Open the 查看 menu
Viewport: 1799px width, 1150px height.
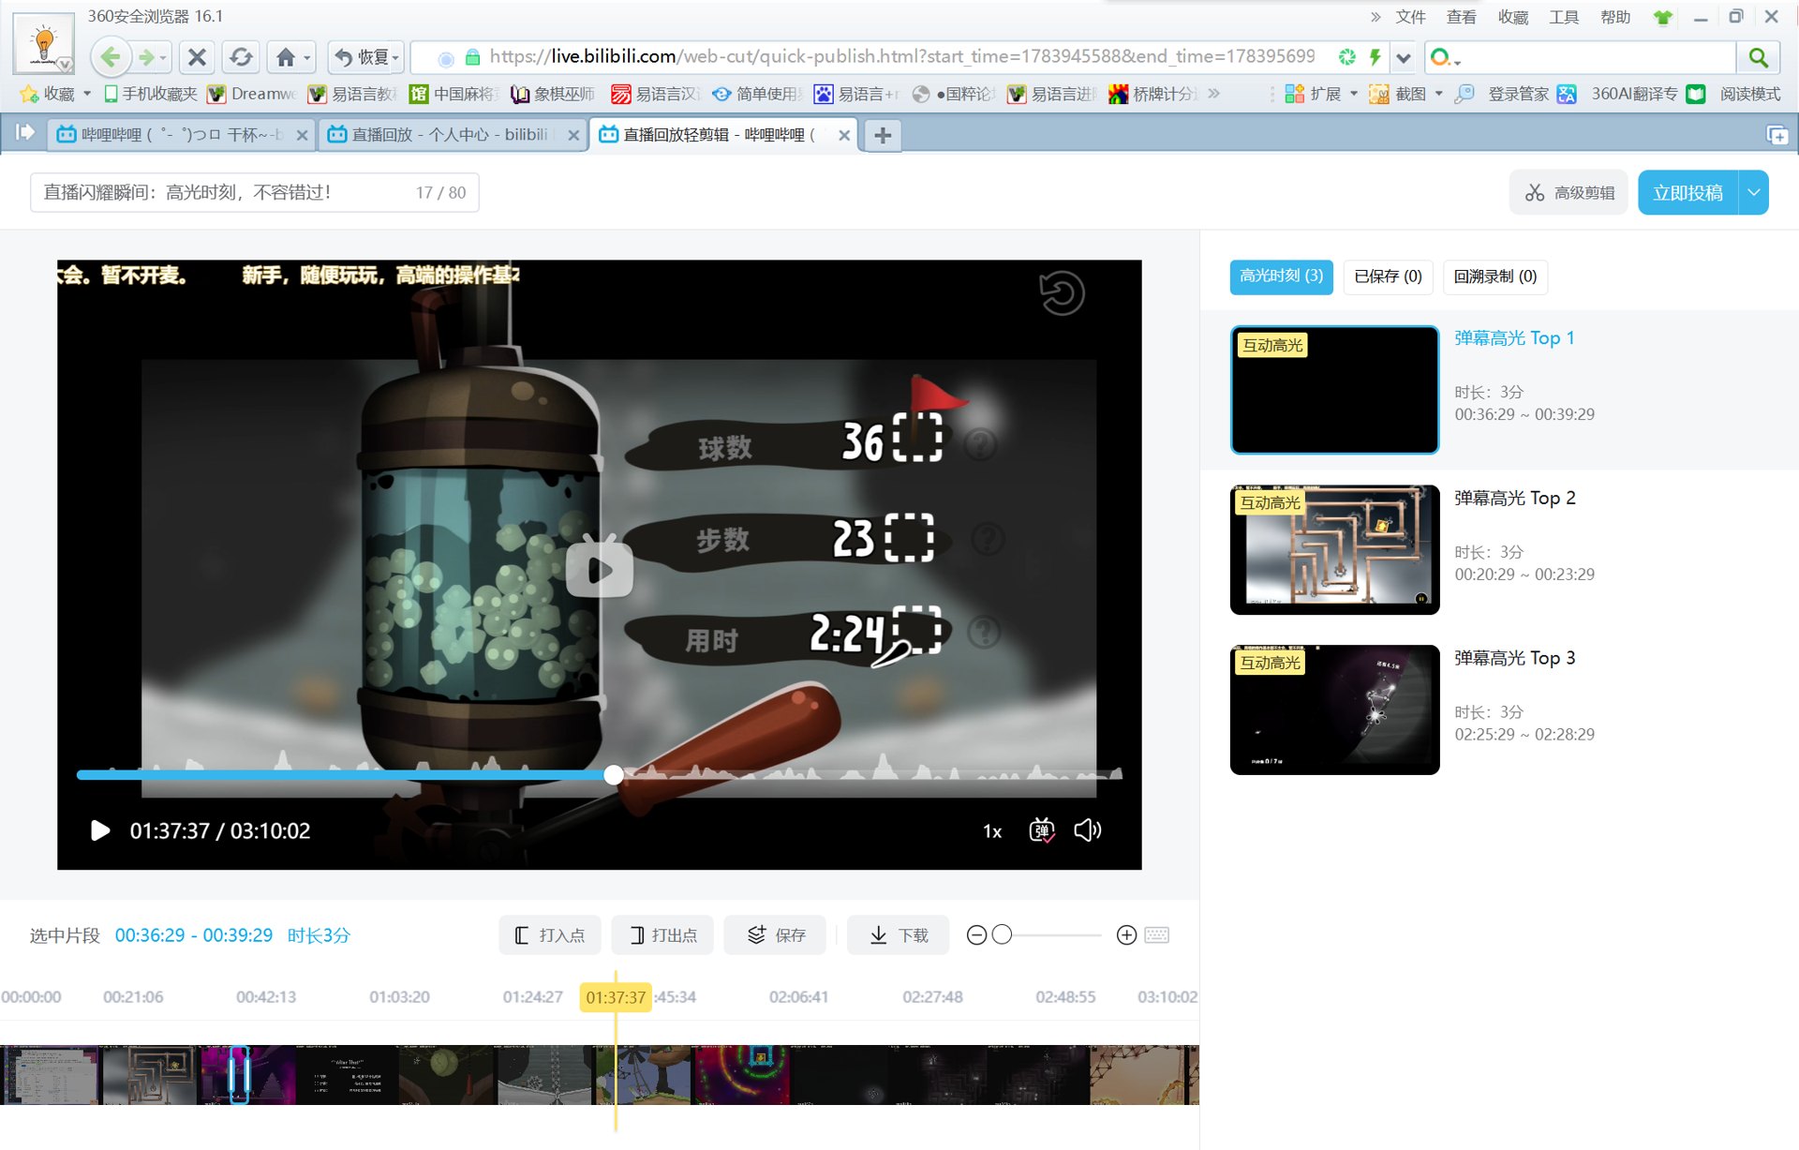pos(1461,17)
